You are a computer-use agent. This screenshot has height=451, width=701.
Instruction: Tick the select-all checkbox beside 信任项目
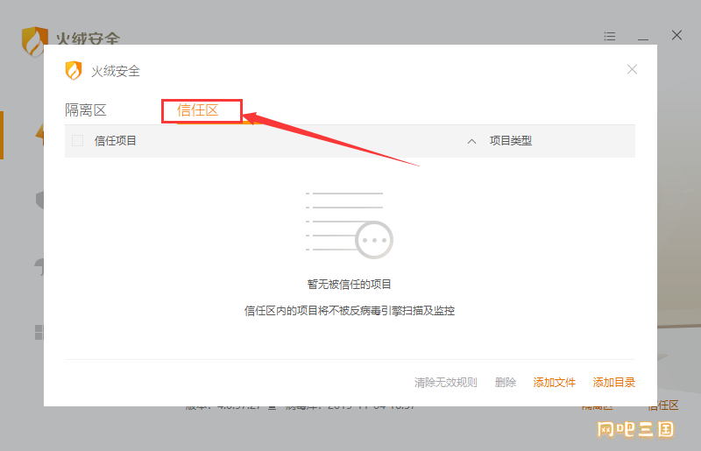(77, 141)
